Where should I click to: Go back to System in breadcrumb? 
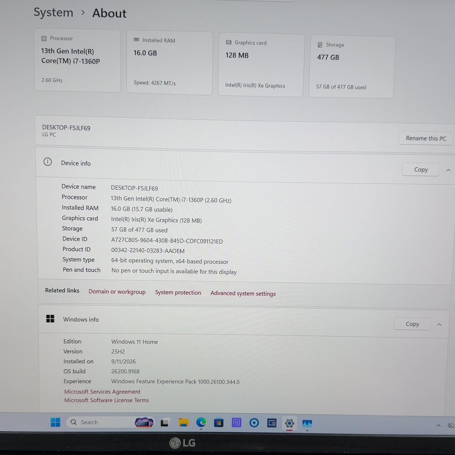[x=53, y=12]
